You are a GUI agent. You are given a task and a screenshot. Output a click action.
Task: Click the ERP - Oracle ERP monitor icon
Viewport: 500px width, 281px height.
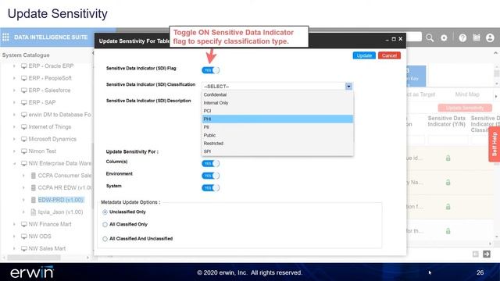point(24,66)
